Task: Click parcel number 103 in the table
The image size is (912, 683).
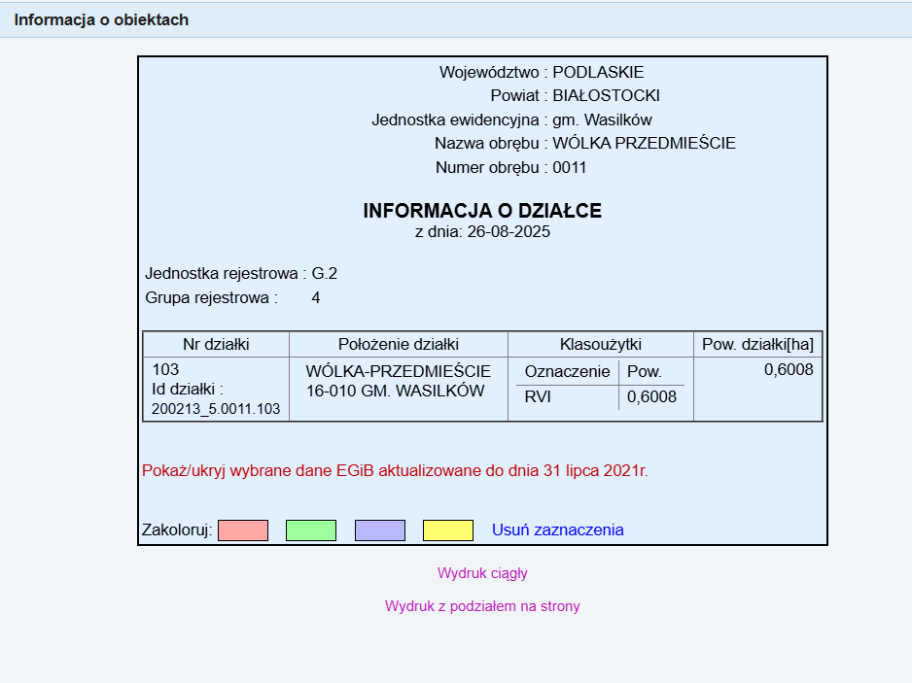Action: tap(166, 370)
